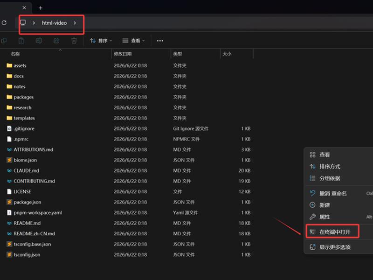Screen dimensions: 373x280
Task: Select the ATTRIBUTIONS.md file icon
Action: pyautogui.click(x=9, y=149)
